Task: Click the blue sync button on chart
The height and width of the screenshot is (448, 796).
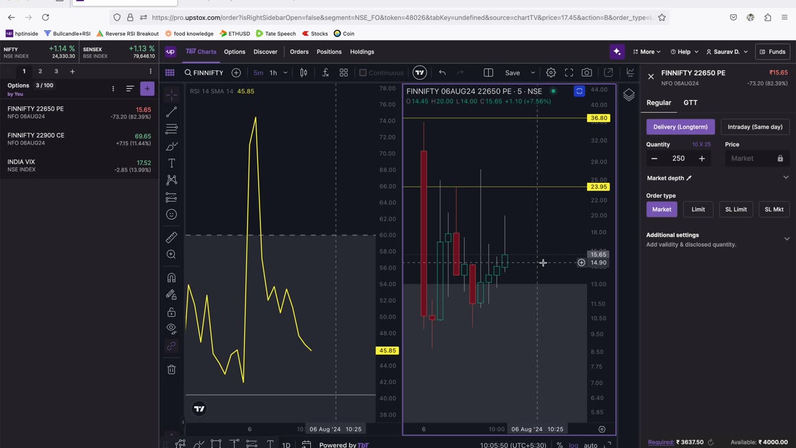Action: [x=579, y=91]
